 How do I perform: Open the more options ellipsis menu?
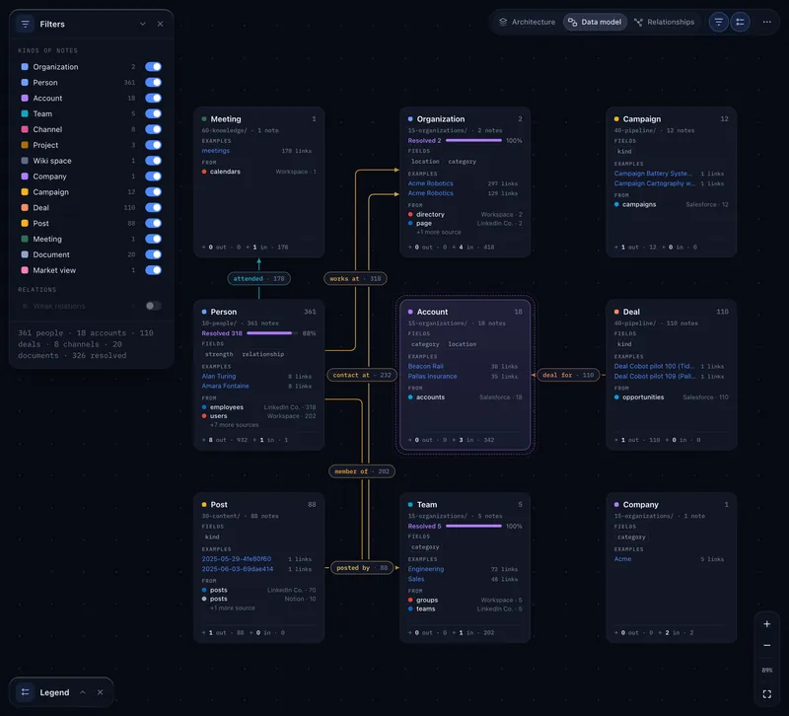767,22
